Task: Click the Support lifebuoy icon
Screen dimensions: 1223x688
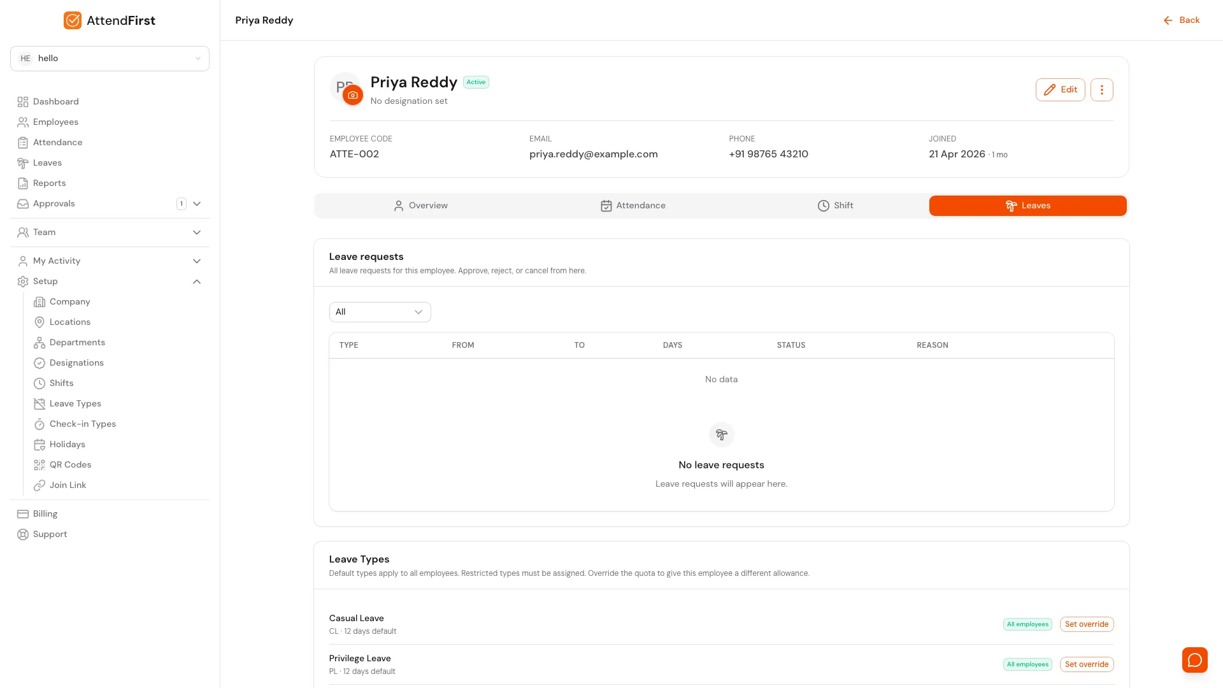Action: point(23,534)
